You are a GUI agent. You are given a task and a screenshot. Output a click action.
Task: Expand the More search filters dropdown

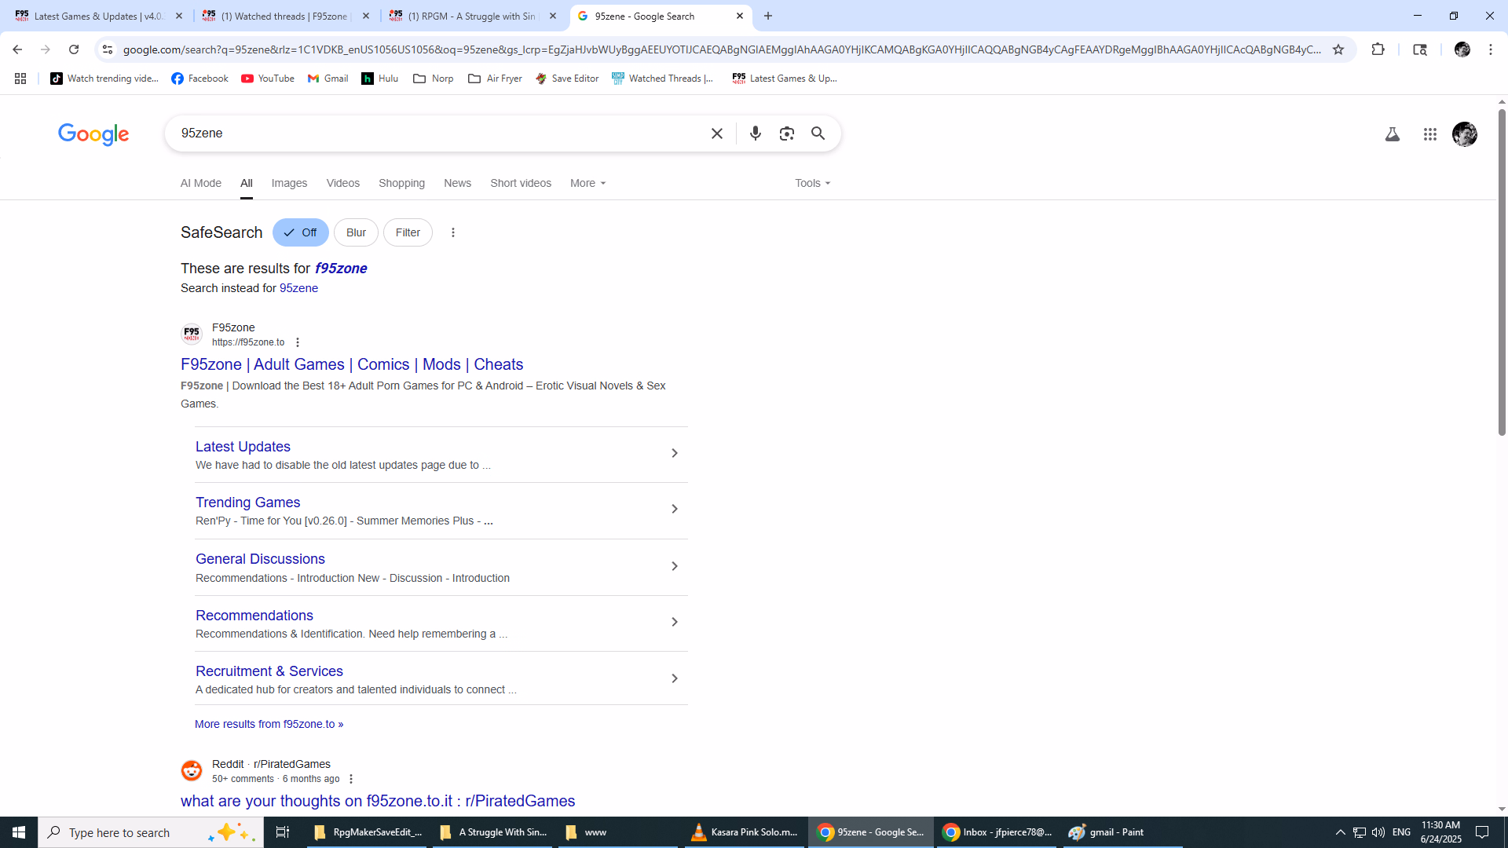[x=587, y=183]
